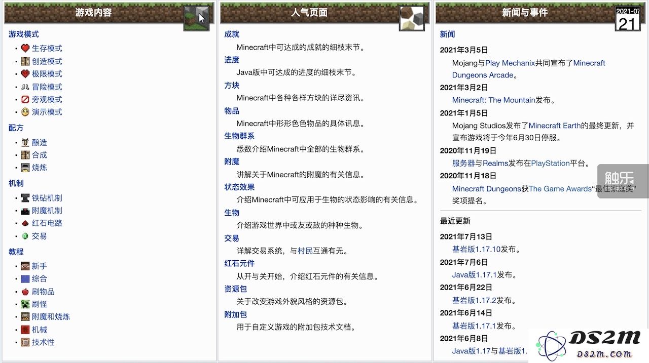The width and height of the screenshot is (649, 363).
Task: Open the 新闻 heading link
Action: (x=447, y=34)
